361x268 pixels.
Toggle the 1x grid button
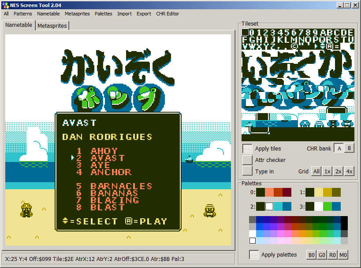click(x=328, y=171)
